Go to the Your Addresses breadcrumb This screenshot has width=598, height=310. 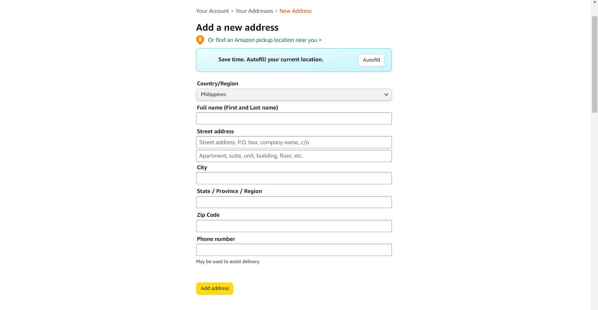pyautogui.click(x=254, y=11)
